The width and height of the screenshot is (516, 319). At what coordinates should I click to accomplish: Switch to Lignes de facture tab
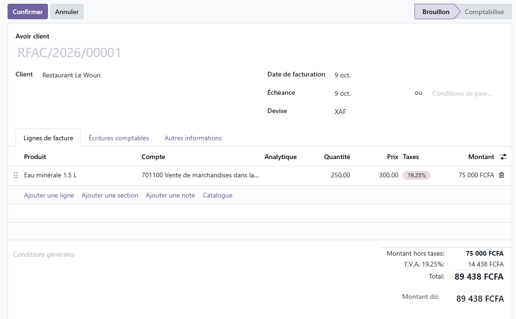[x=48, y=138]
